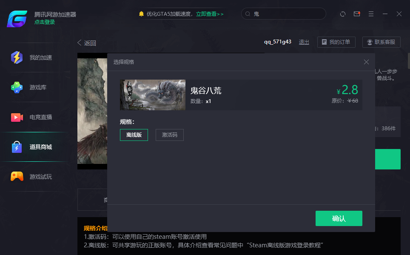This screenshot has height=255, width=410.
Task: Contact support via 联系客服
Action: click(x=382, y=42)
